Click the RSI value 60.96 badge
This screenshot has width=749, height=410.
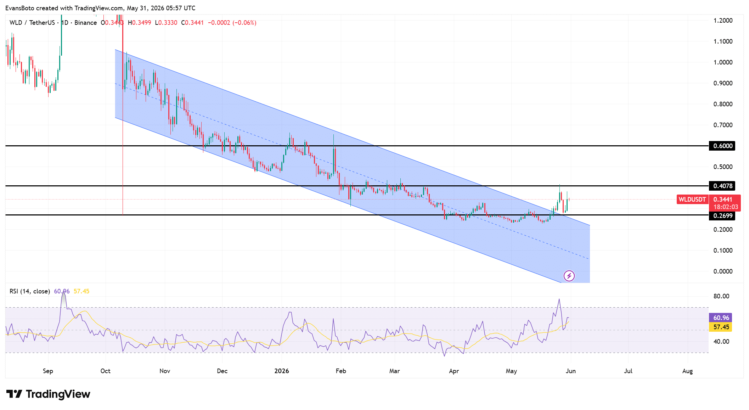[x=721, y=318]
